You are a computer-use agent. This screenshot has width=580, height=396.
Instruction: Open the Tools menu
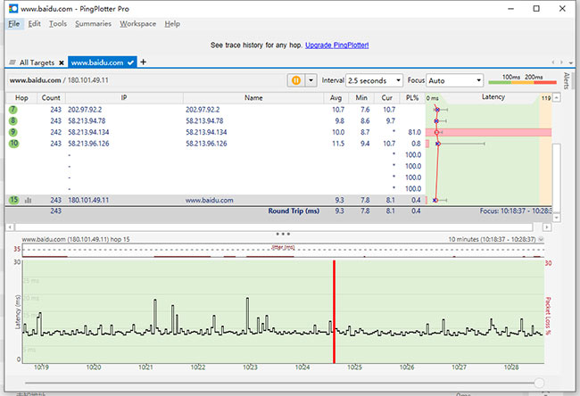pyautogui.click(x=58, y=24)
